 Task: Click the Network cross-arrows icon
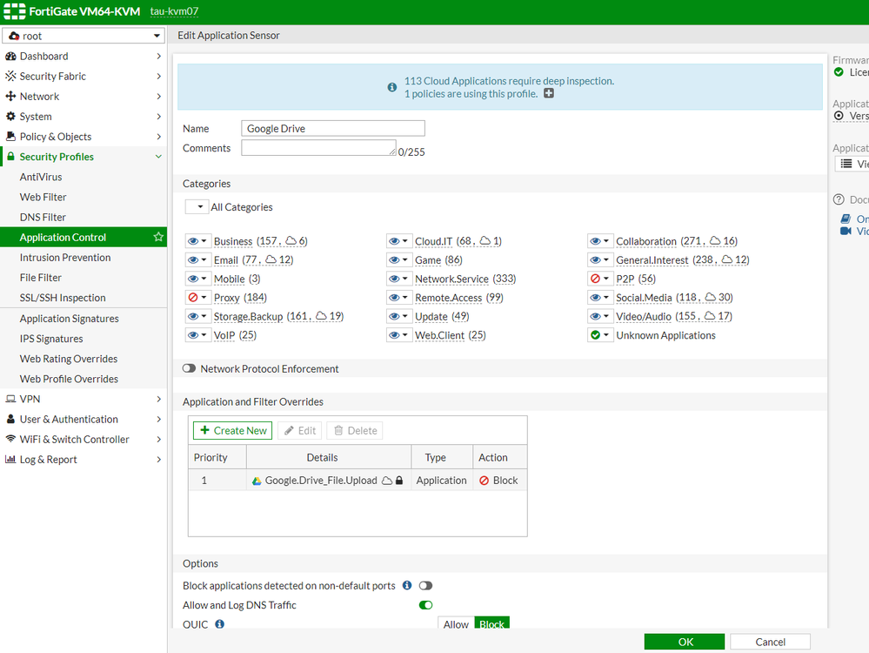coord(10,96)
